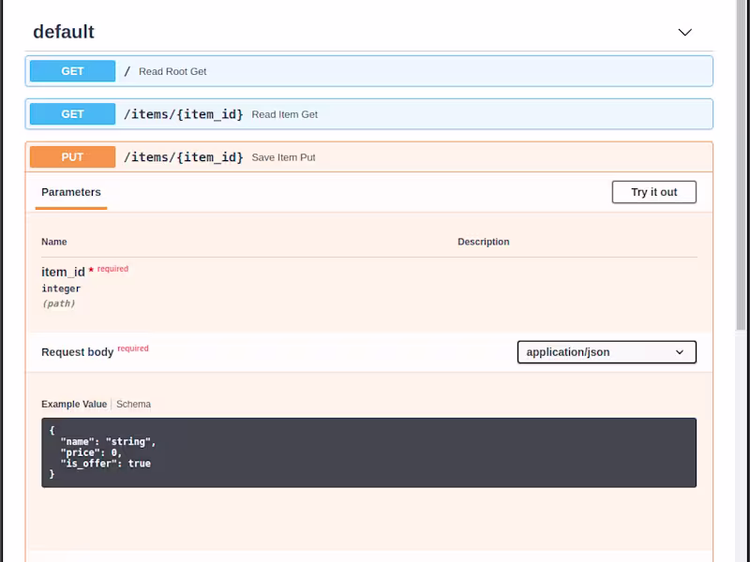Select the Parameters tab
Viewport: 750px width, 562px height.
pos(71,192)
